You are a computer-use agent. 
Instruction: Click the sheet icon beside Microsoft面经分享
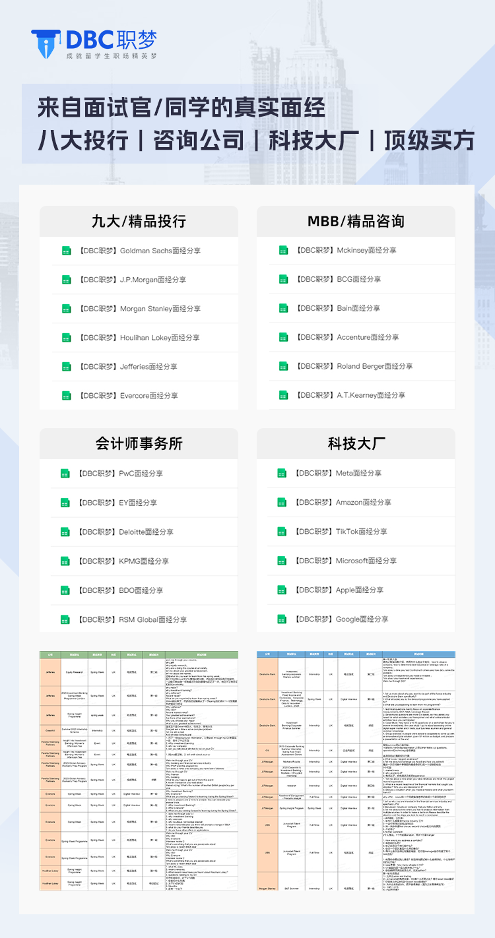283,561
